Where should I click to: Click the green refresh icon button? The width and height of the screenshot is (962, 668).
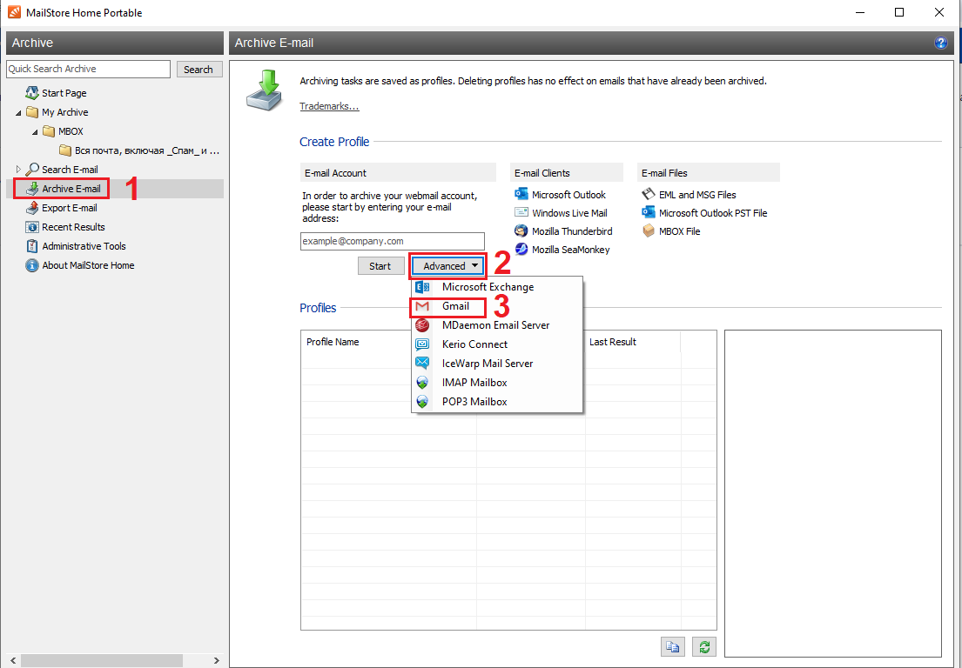click(704, 646)
